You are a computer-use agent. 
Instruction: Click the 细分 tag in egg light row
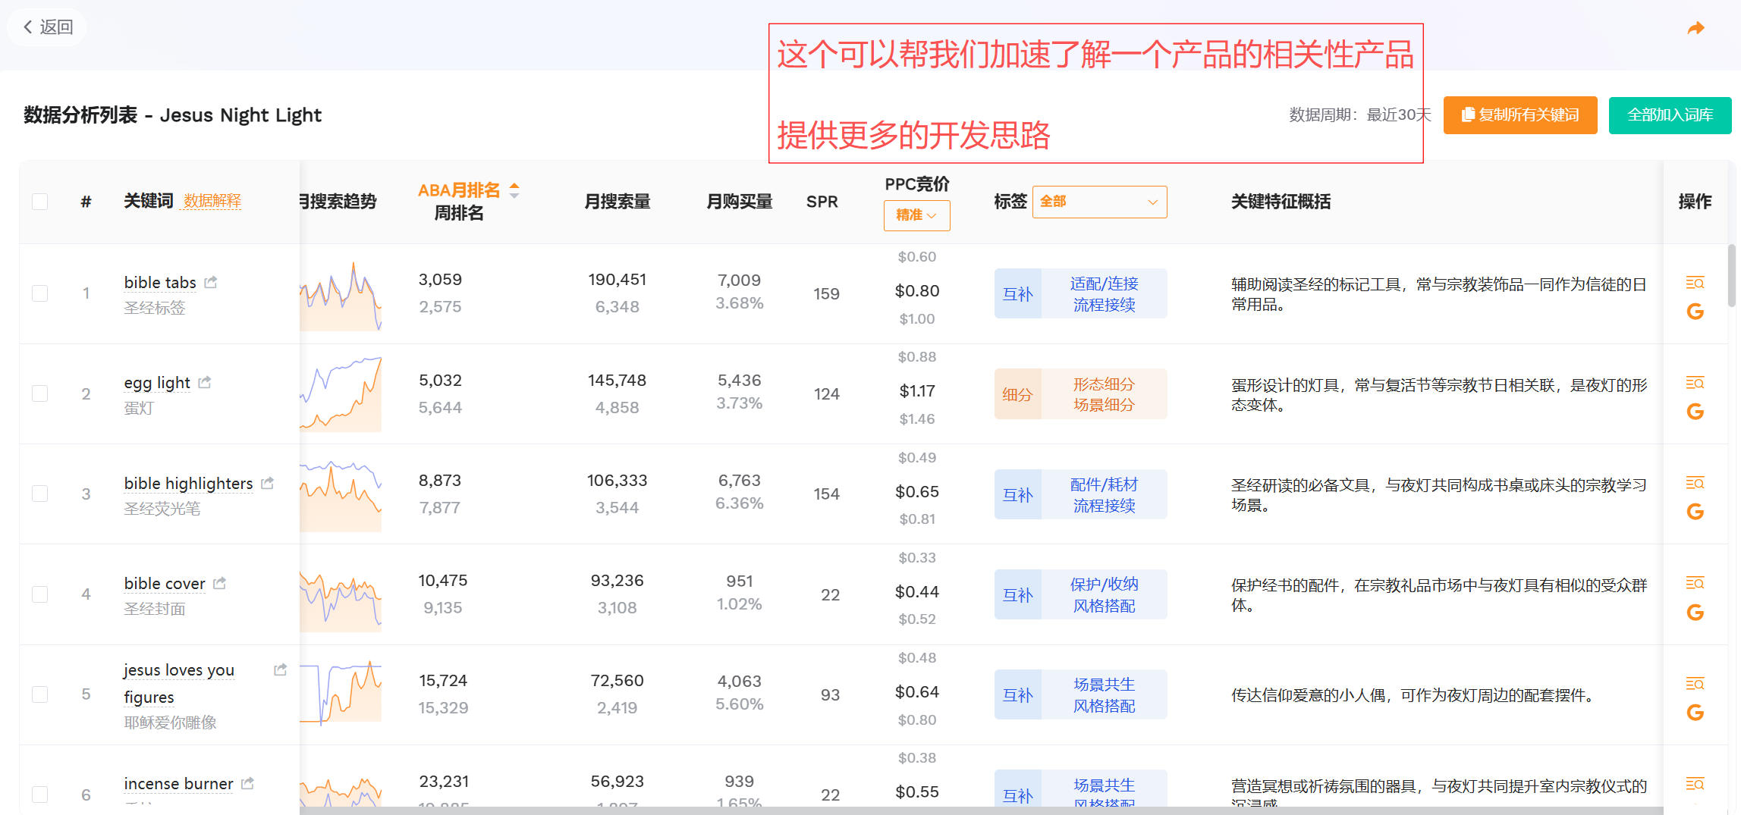click(1017, 394)
